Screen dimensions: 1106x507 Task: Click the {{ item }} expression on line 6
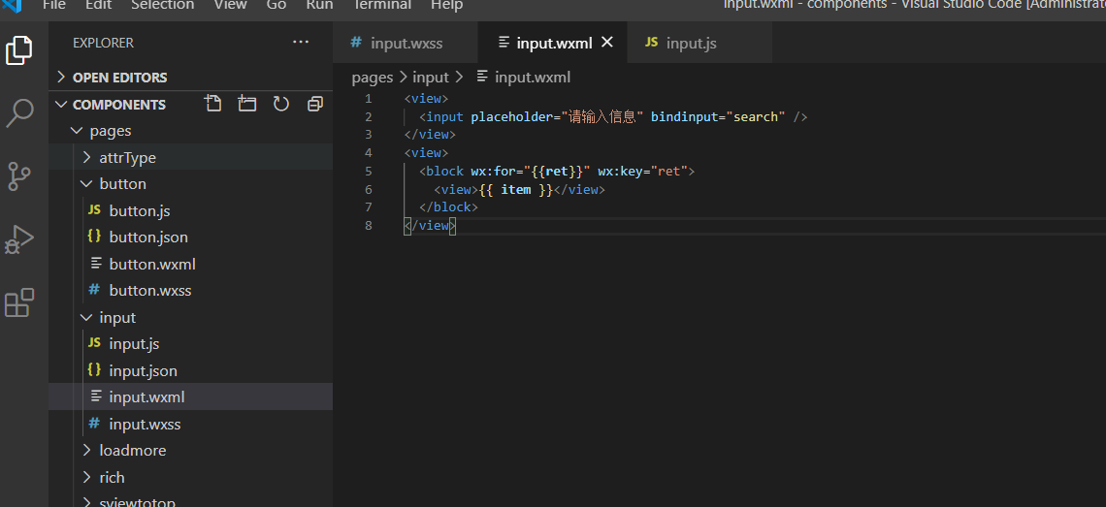(x=515, y=189)
